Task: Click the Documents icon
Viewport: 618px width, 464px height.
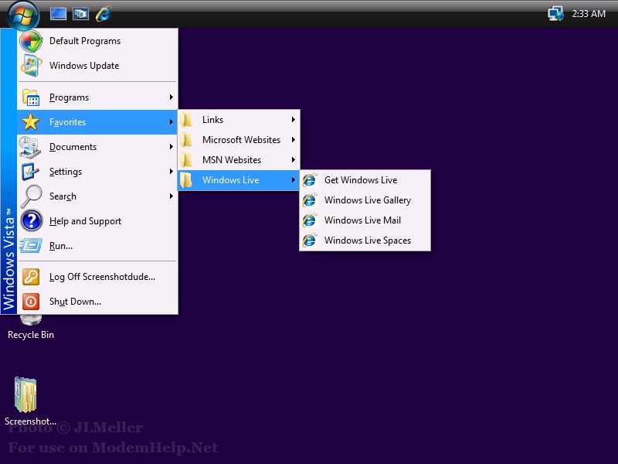Action: [x=30, y=147]
